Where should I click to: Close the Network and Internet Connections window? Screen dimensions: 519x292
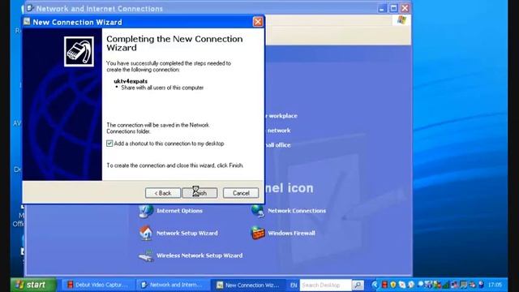point(405,8)
